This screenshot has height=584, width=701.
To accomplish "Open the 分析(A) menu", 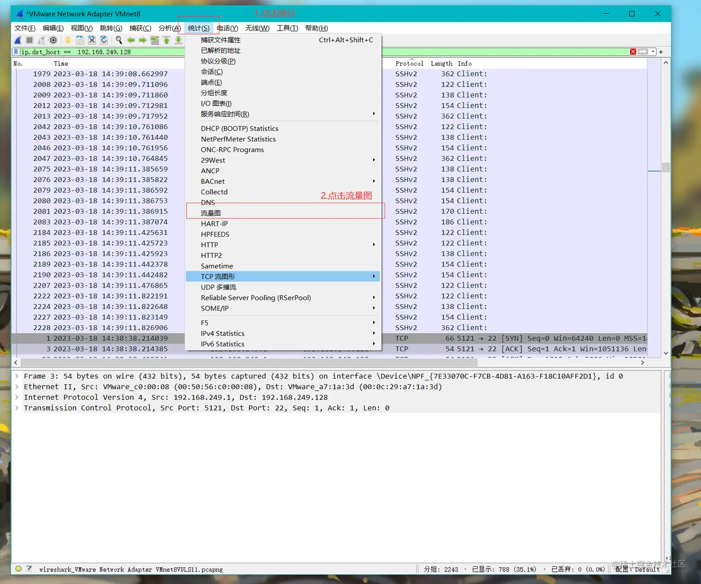I will tap(169, 28).
